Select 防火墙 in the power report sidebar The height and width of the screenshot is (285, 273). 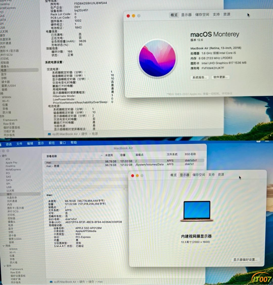(x=7, y=112)
